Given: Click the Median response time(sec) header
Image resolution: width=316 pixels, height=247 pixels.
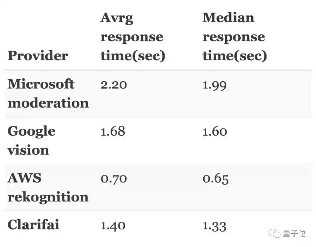Looking at the screenshot, I should click(234, 37).
